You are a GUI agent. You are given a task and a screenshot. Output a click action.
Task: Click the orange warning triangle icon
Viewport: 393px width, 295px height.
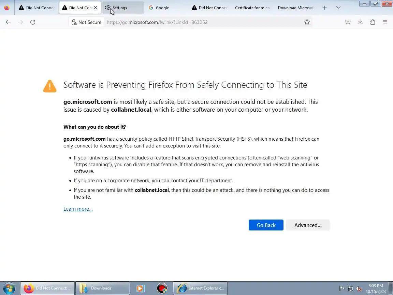point(49,86)
